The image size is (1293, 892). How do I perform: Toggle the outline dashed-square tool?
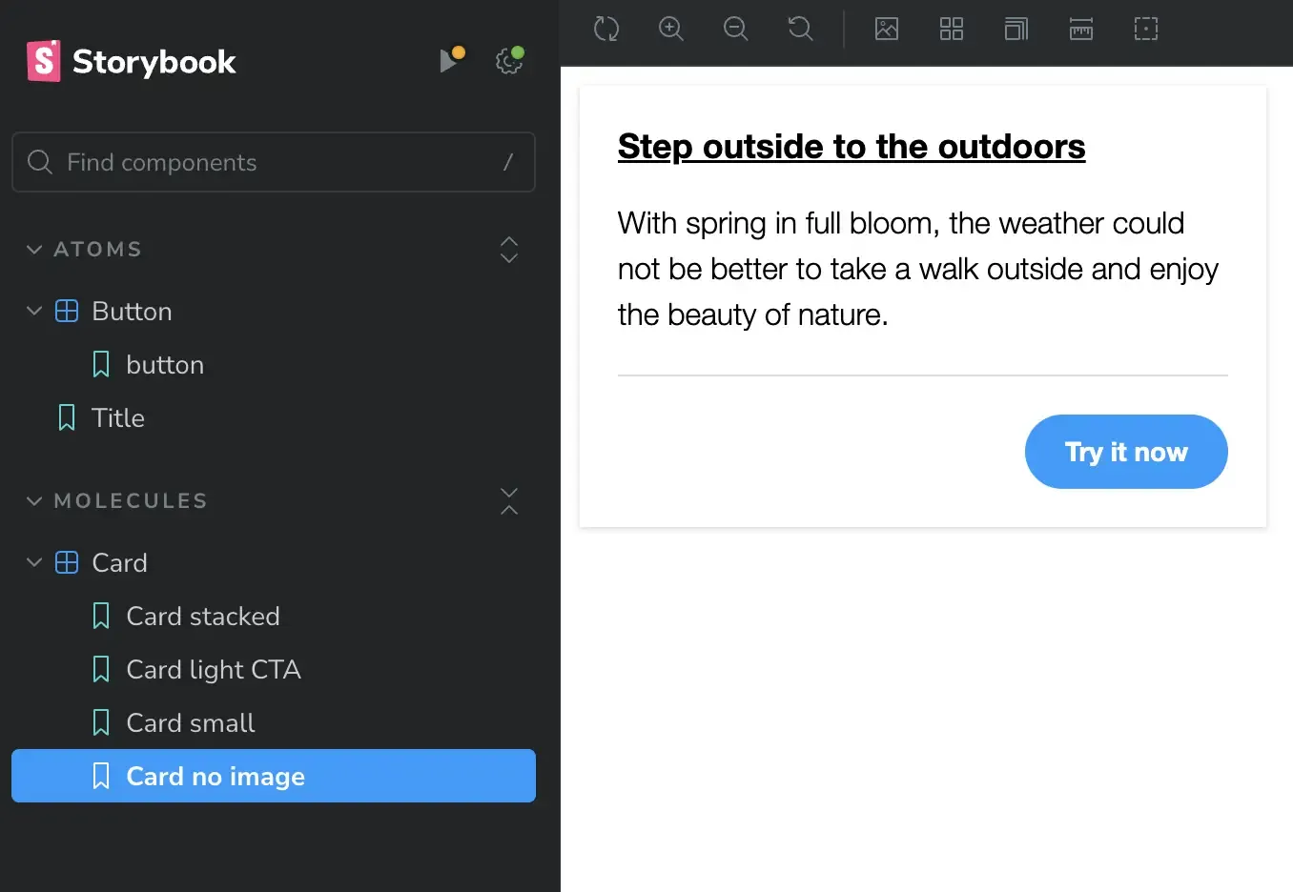coord(1146,29)
